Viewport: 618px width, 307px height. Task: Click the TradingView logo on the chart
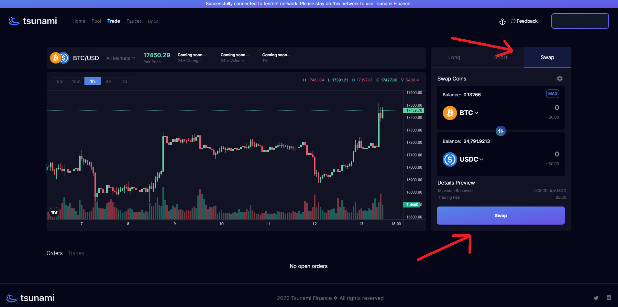coord(54,212)
